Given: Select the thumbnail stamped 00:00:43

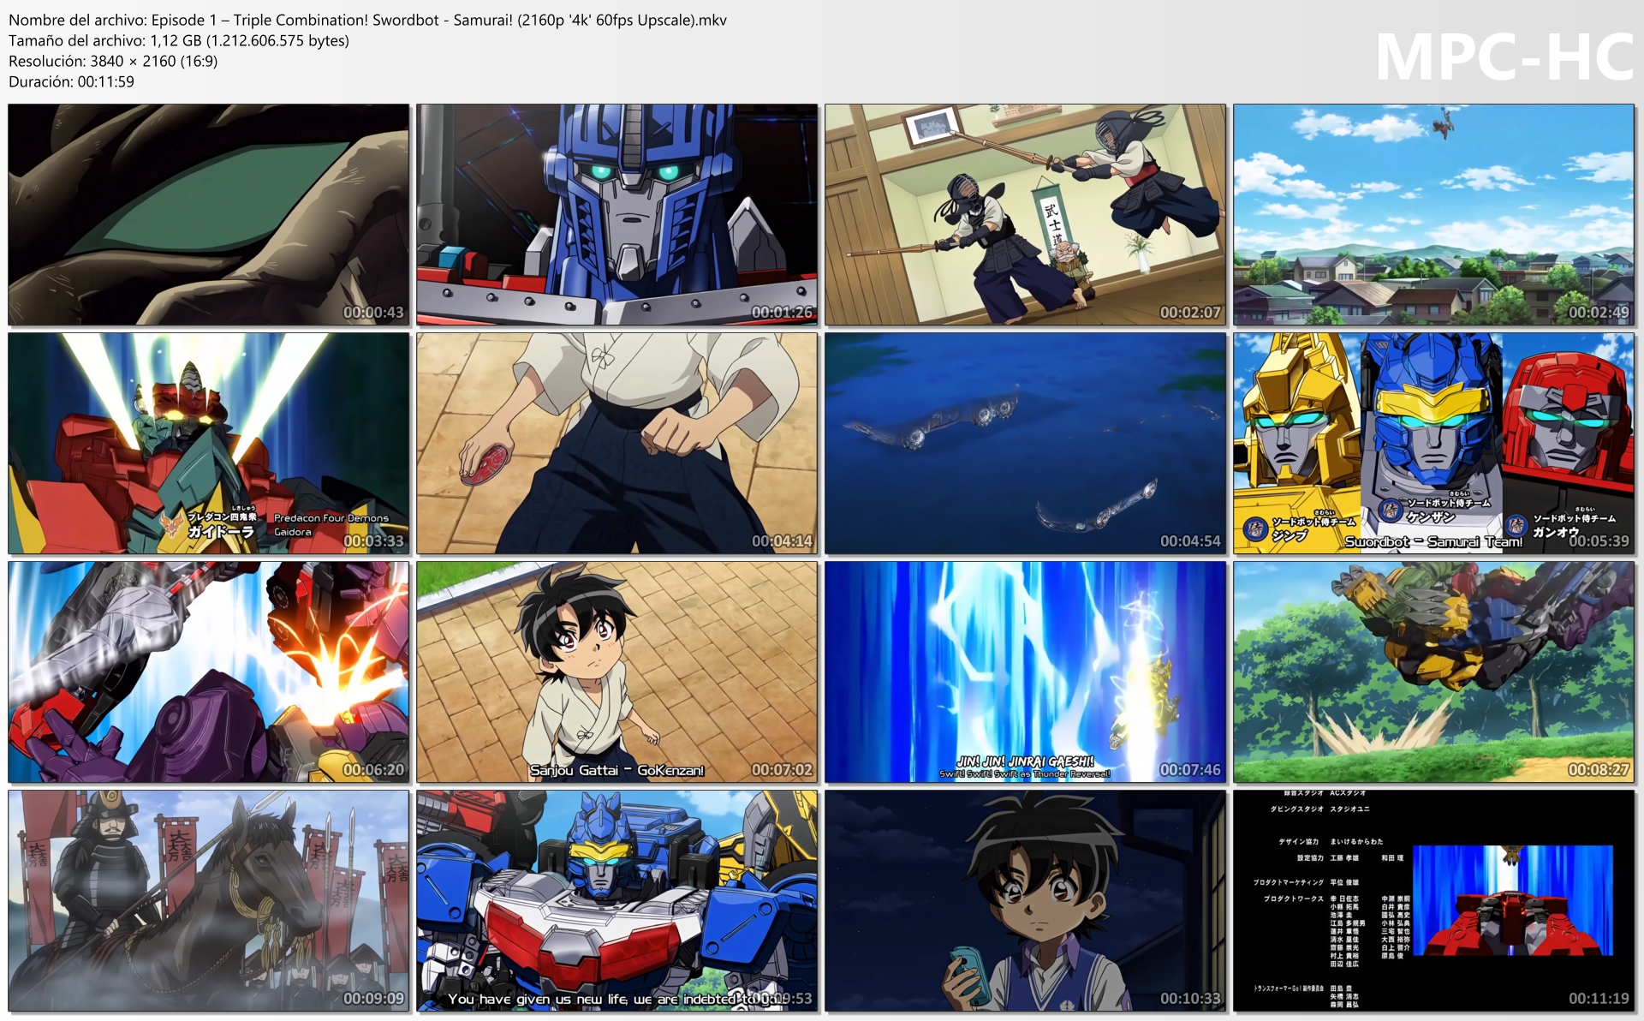Looking at the screenshot, I should click(x=209, y=215).
